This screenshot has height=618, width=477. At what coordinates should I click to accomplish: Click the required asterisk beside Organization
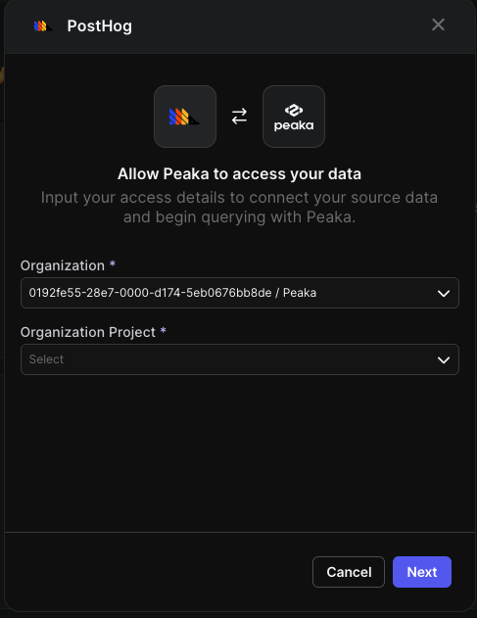[113, 263]
